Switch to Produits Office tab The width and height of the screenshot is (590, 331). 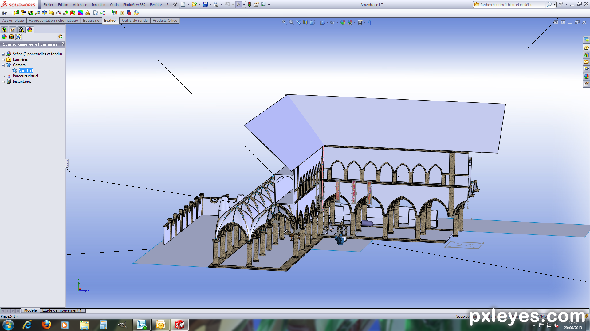tap(165, 21)
